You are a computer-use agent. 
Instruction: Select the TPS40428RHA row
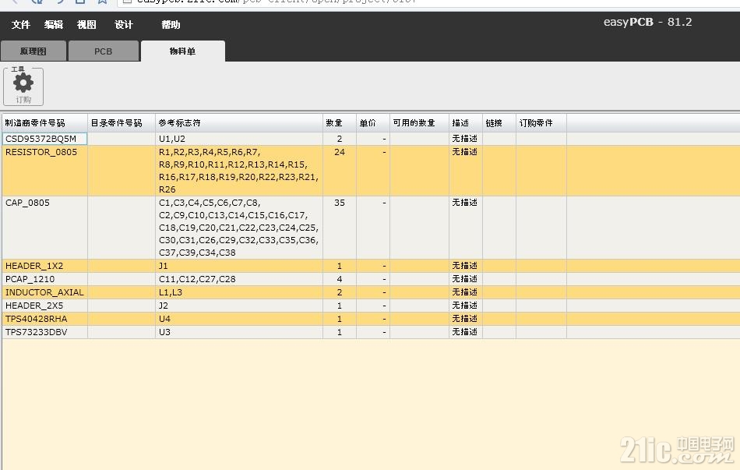371,319
